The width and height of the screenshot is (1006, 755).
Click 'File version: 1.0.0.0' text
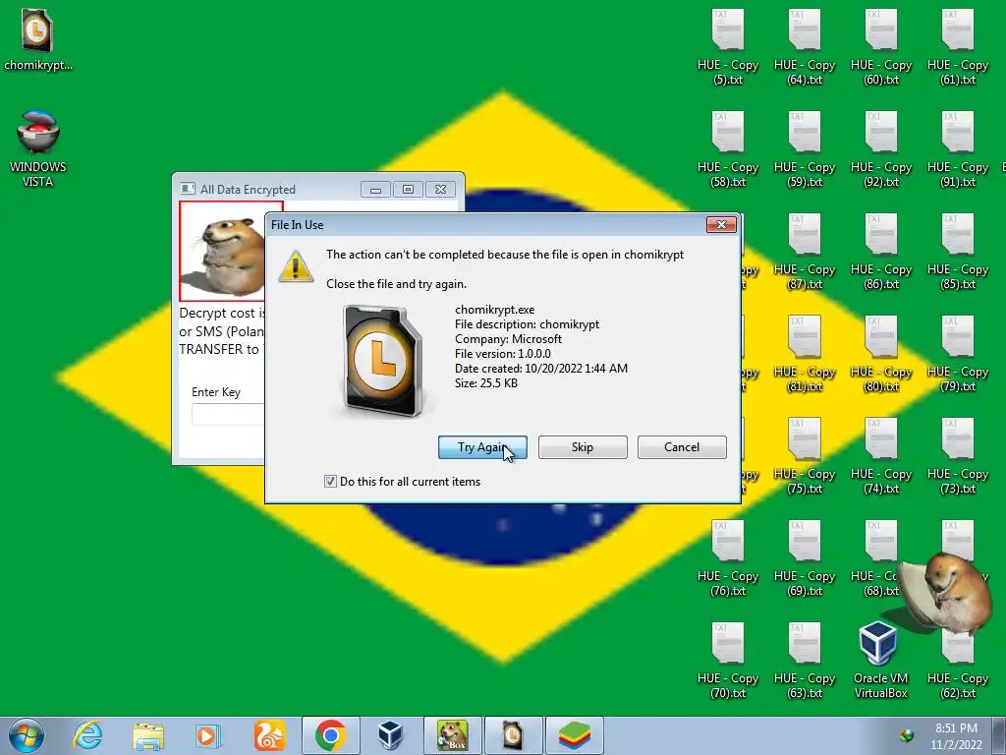(503, 354)
